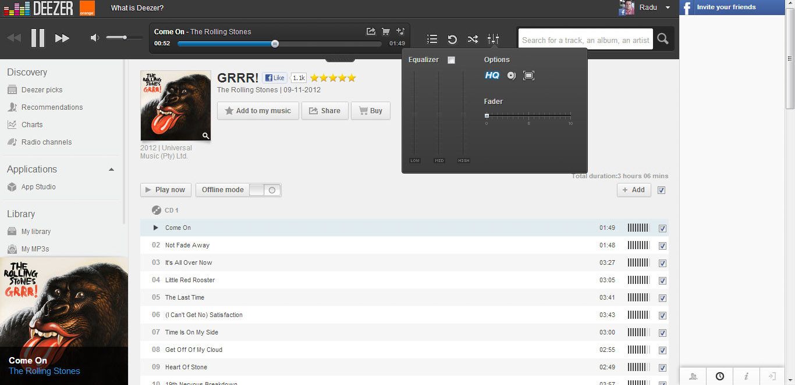
Task: Click Add to my music
Action: [258, 111]
